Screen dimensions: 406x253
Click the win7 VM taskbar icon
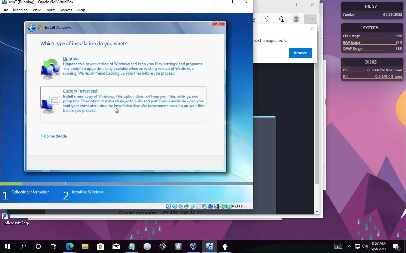209,246
